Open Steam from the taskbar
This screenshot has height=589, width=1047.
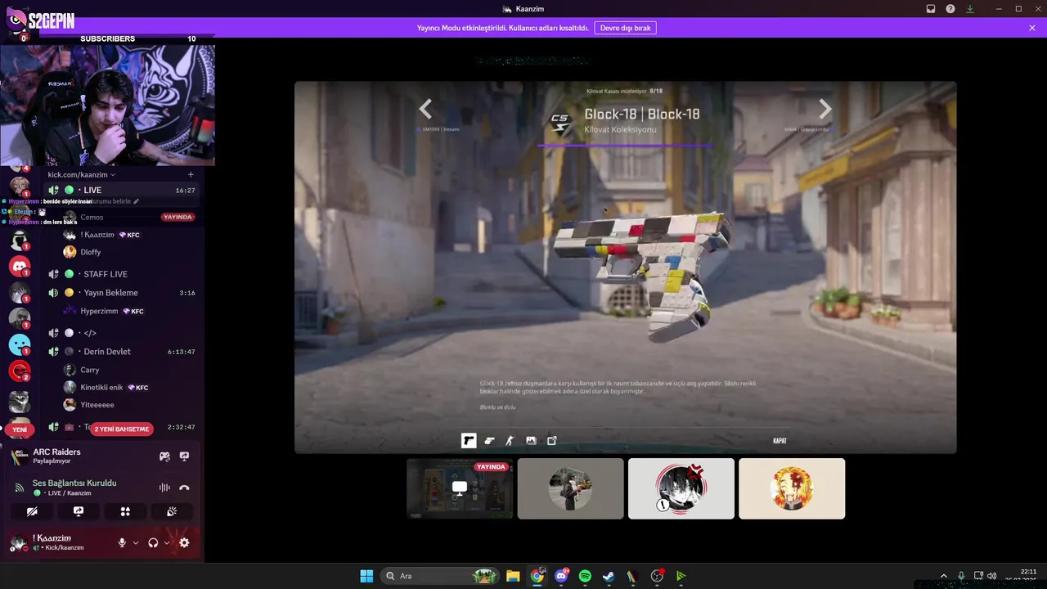coord(609,576)
